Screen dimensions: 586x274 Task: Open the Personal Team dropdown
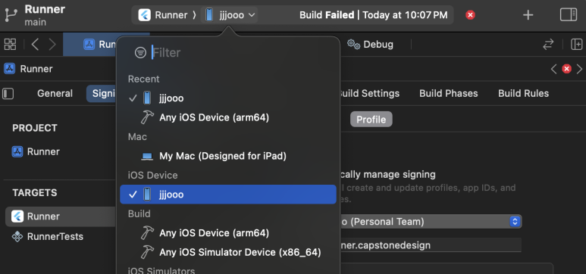(429, 222)
